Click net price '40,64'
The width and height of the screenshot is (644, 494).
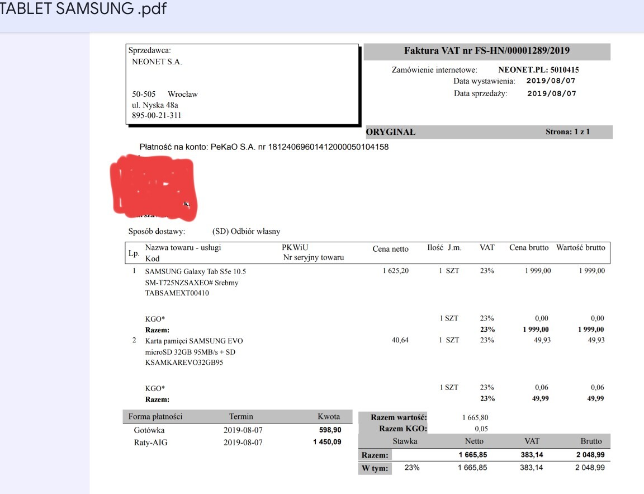[400, 340]
